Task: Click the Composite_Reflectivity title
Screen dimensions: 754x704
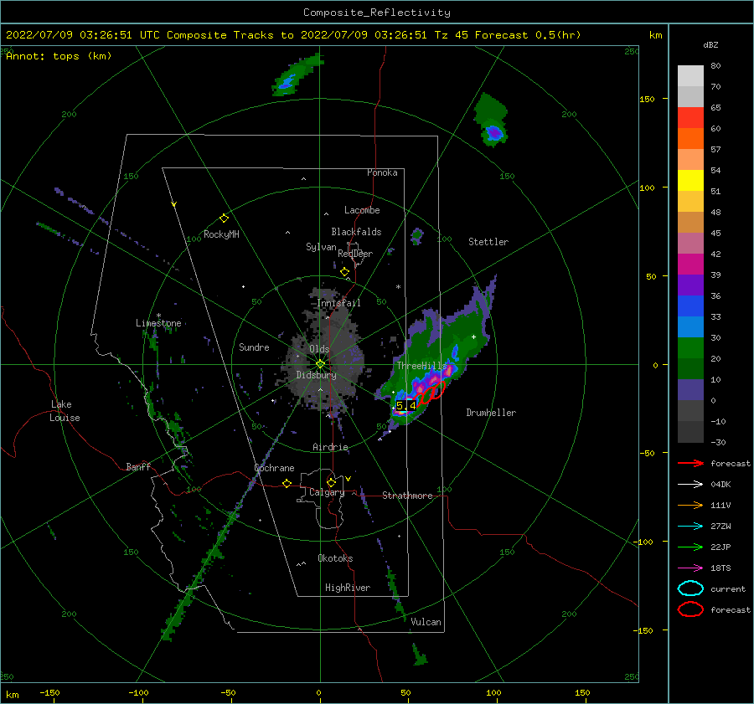Action: [x=377, y=13]
